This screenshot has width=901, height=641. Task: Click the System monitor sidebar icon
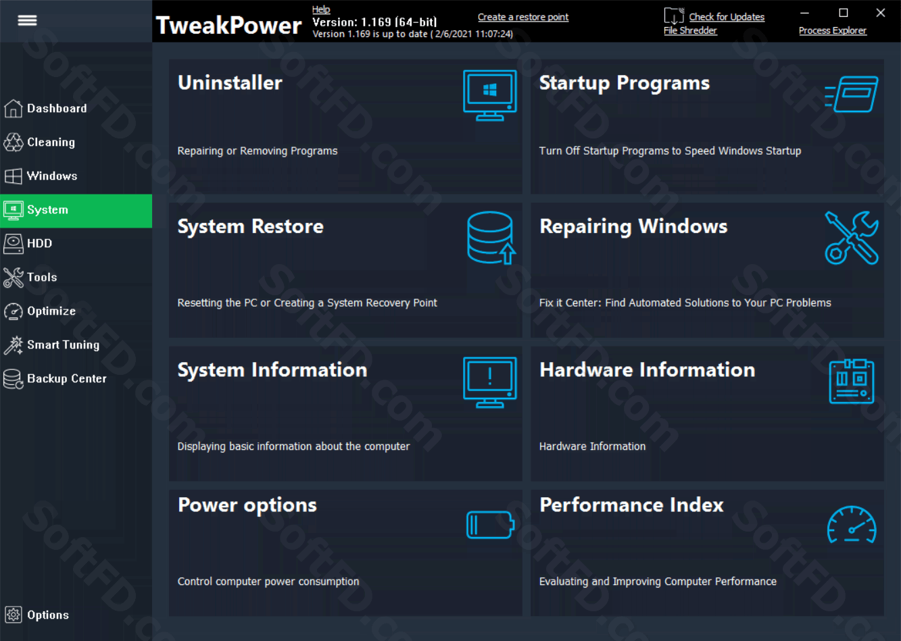(x=13, y=209)
